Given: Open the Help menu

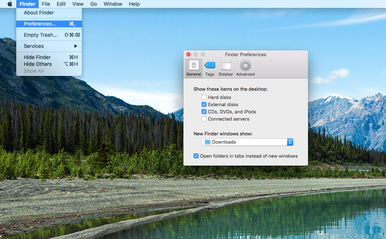Looking at the screenshot, I should coord(134,4).
